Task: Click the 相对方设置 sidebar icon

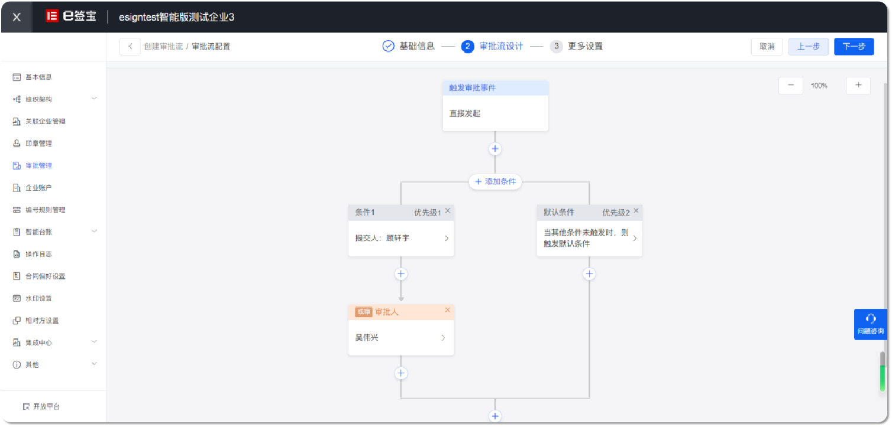Action: [x=17, y=321]
